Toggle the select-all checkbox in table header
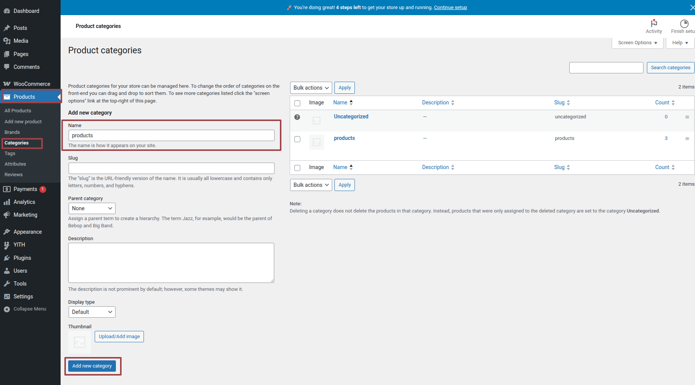 click(297, 103)
